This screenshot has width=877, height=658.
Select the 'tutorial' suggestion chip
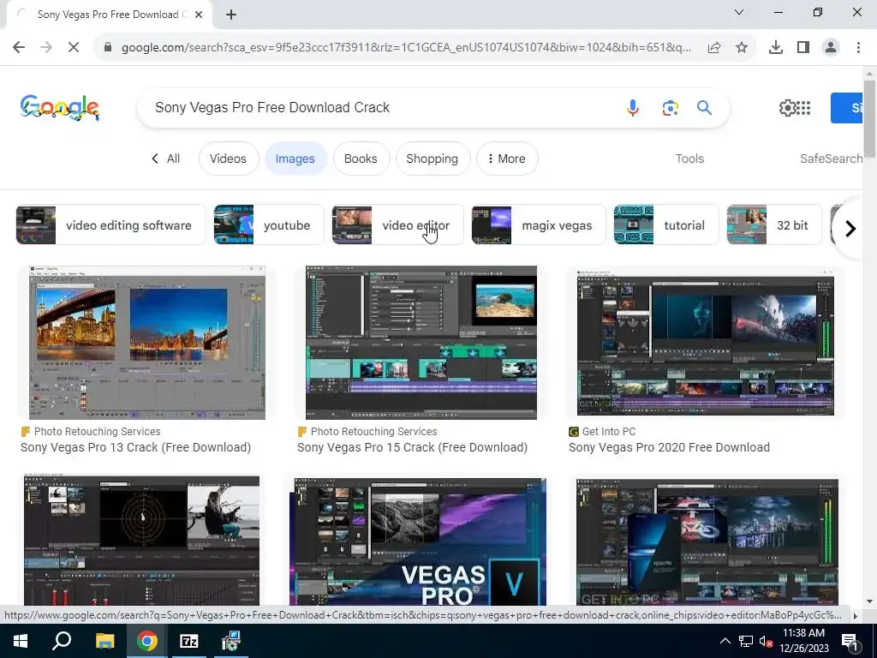pyautogui.click(x=666, y=225)
